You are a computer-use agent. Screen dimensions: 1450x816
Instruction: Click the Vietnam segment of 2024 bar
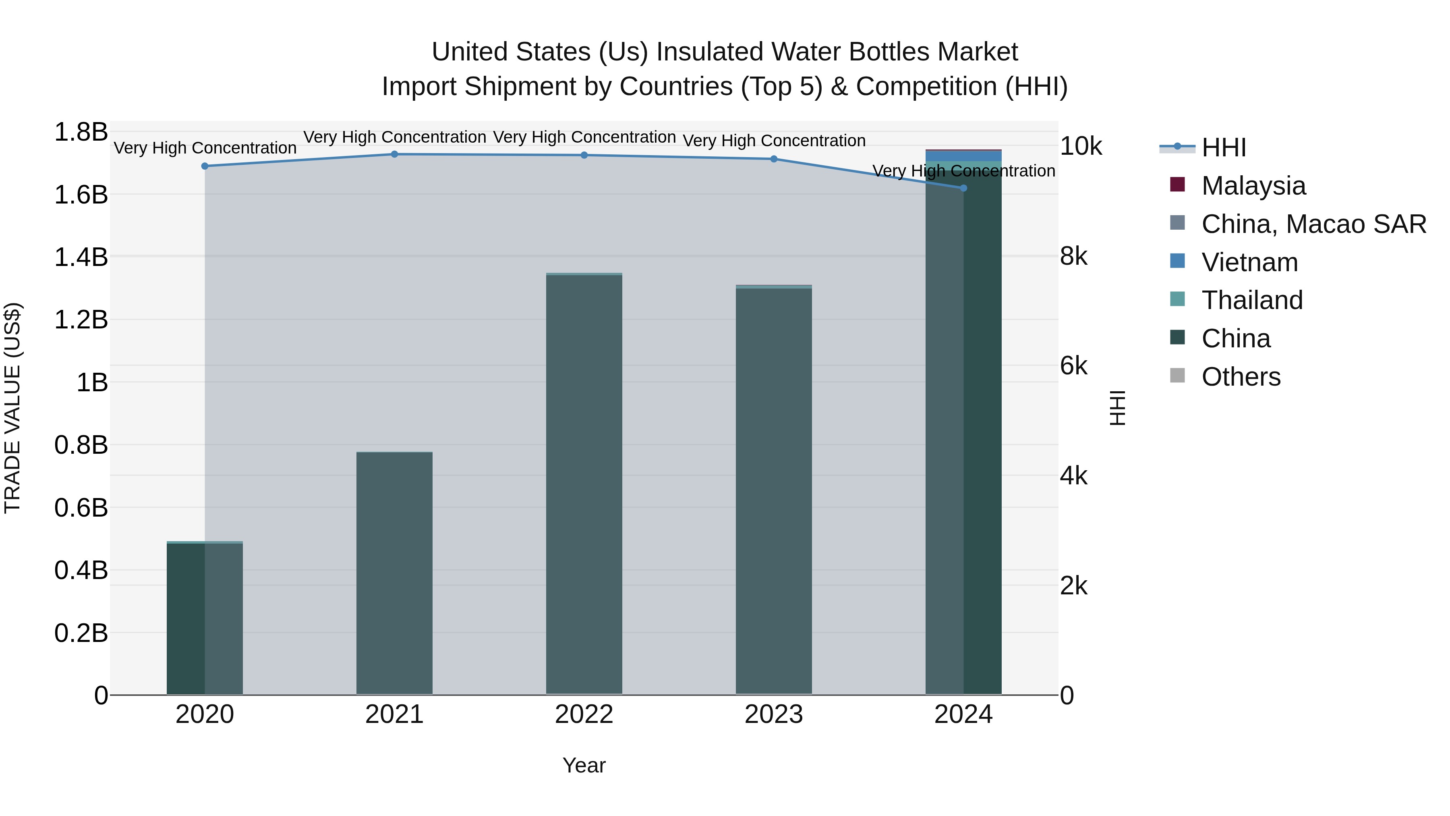coord(964,156)
